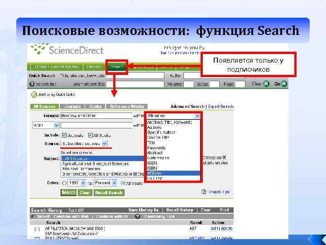The height and width of the screenshot is (245, 326).
Task: Choose highlighted Affiliation in the field list
Action: point(173,173)
